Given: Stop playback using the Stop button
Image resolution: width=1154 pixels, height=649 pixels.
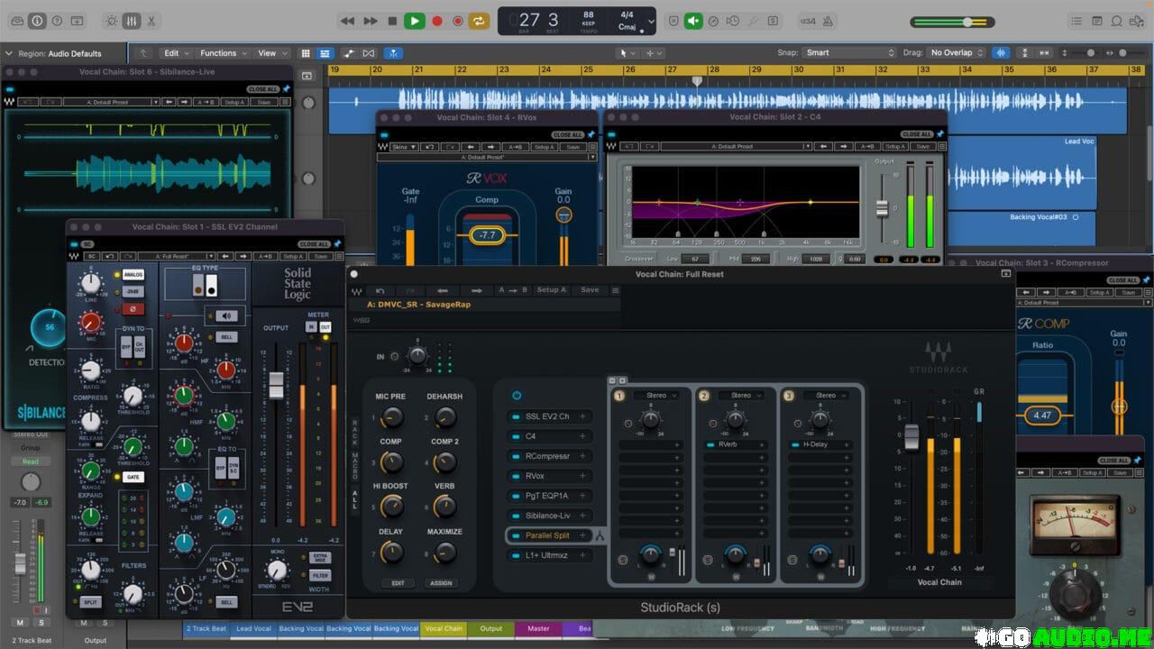Looking at the screenshot, I should click(392, 21).
